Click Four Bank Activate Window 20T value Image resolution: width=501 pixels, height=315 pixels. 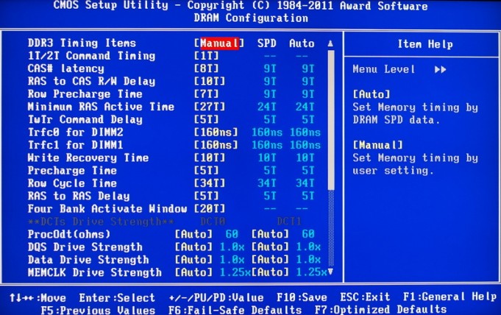pos(210,209)
